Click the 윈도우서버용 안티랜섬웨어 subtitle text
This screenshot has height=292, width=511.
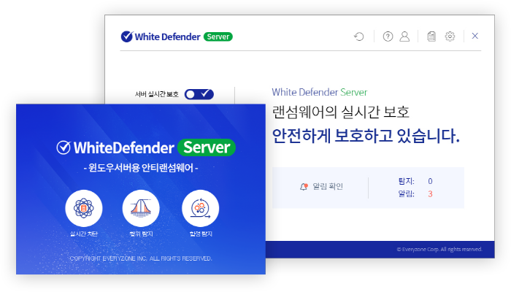[x=141, y=168]
